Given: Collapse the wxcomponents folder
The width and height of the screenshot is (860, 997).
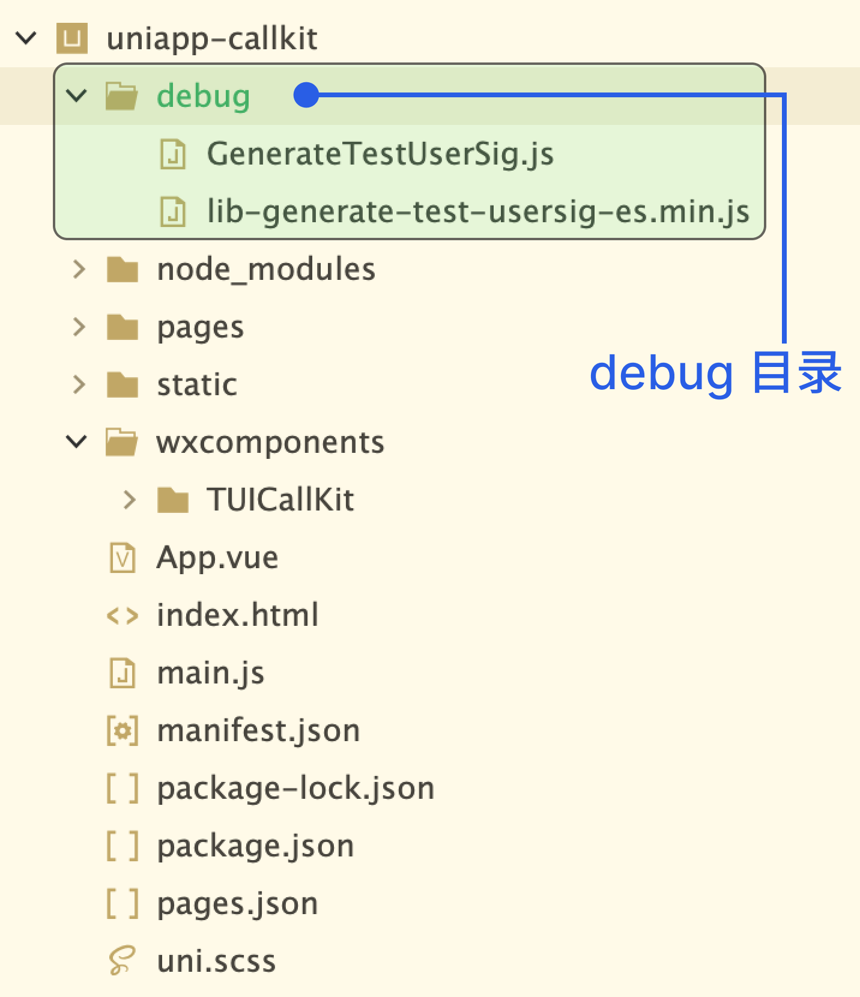Looking at the screenshot, I should 76,441.
